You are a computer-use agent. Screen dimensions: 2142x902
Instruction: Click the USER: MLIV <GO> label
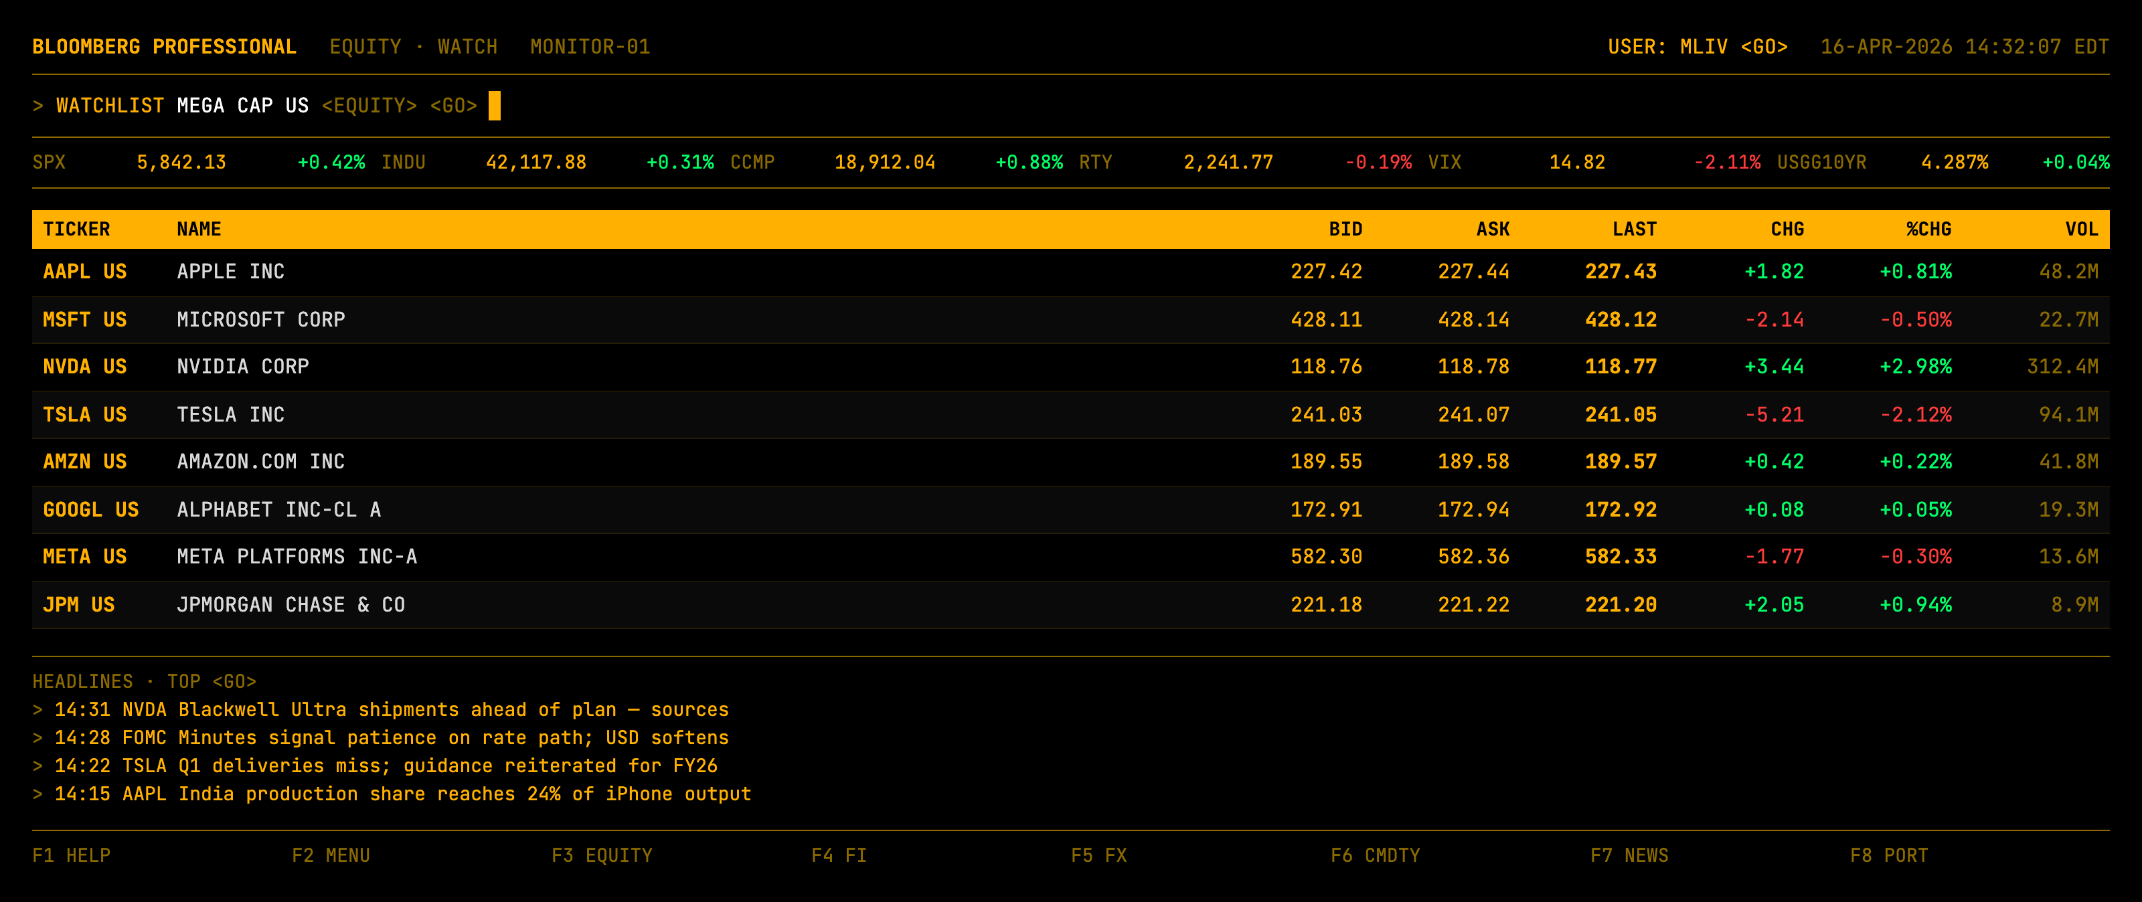(1697, 47)
